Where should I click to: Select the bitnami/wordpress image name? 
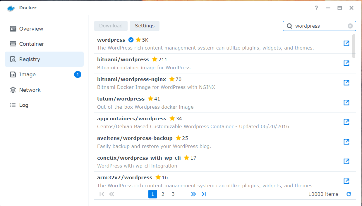click(123, 59)
